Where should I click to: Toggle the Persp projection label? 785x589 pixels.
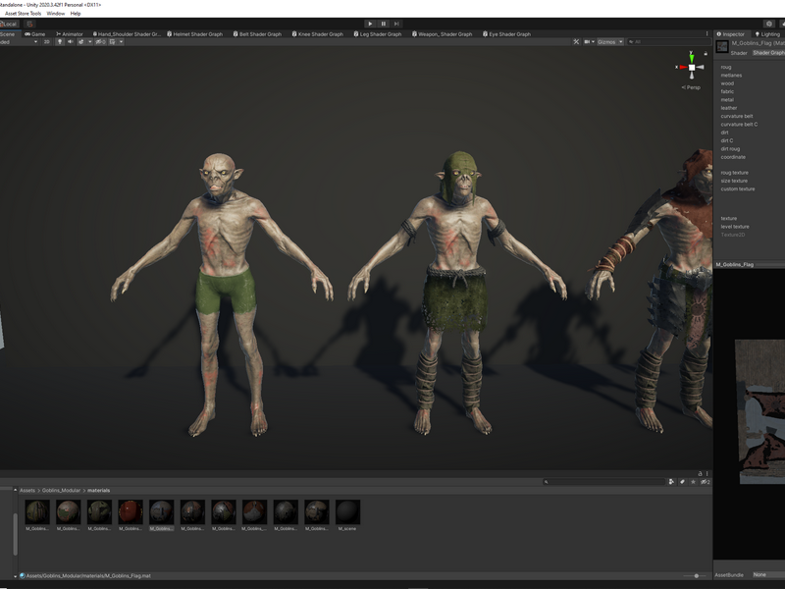point(691,87)
